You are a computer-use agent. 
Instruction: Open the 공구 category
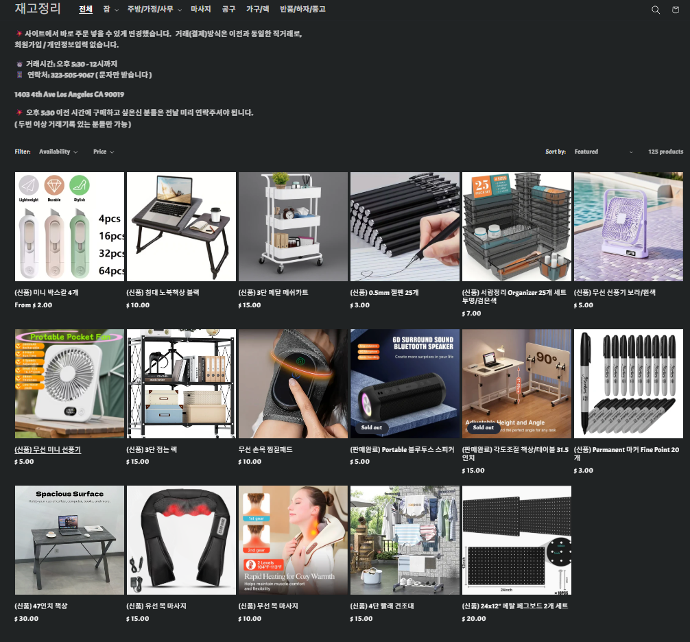[228, 10]
